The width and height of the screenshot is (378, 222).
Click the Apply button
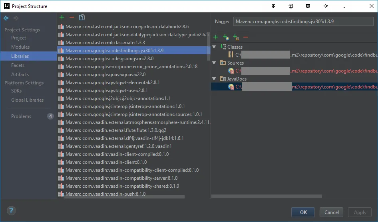click(x=360, y=212)
